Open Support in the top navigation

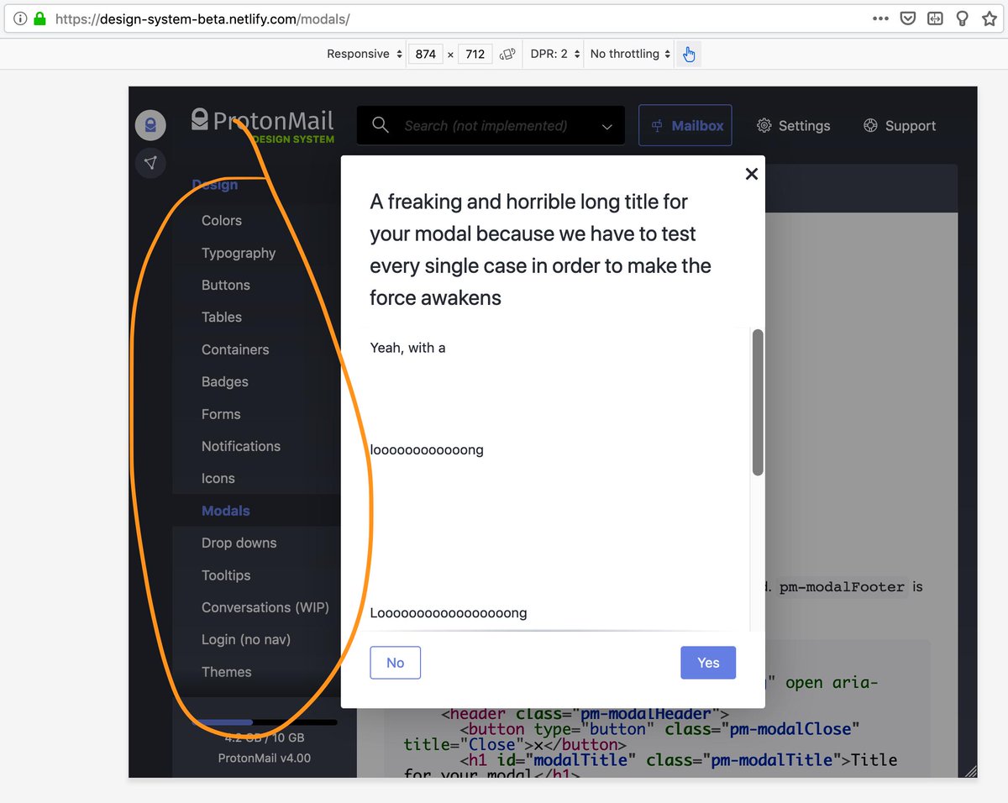pyautogui.click(x=899, y=126)
